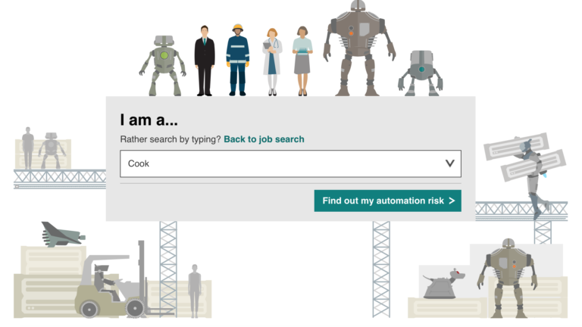This screenshot has height=327, width=582.
Task: Click the faded robot on the left conveyor
Action: 51,151
